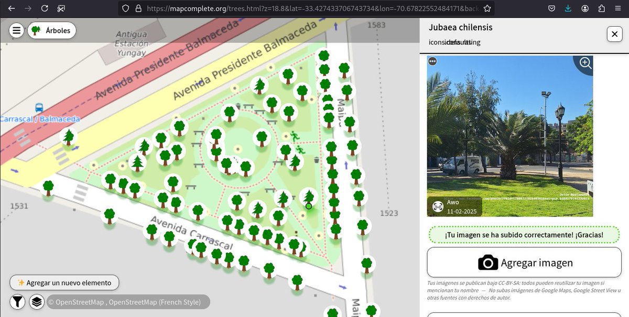629x317 pixels.
Task: Close the Jubaea chilensis details panel
Action: click(x=614, y=34)
